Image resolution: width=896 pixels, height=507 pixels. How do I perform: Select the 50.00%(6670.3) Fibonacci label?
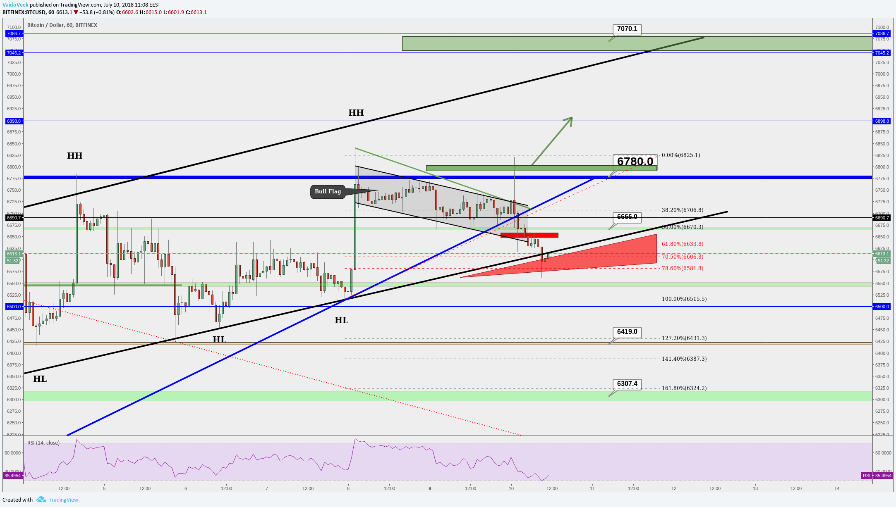coord(683,227)
